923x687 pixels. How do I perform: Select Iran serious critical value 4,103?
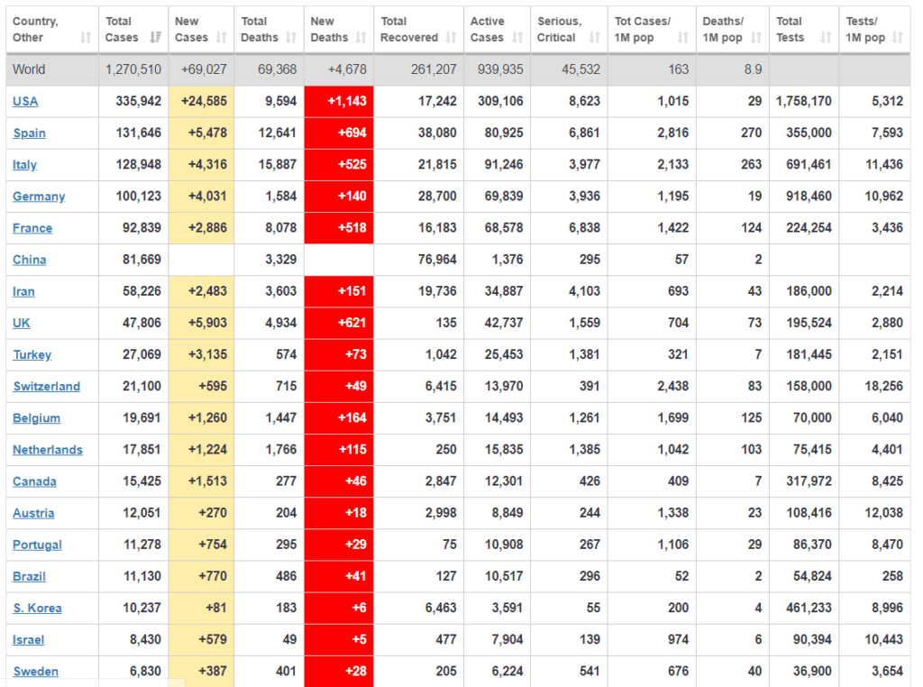(x=584, y=291)
